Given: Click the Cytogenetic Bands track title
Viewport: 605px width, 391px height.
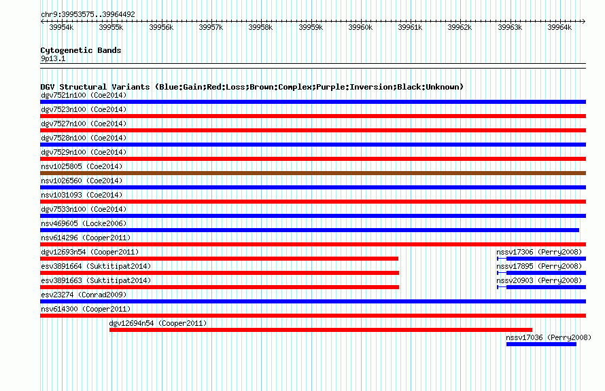Looking at the screenshot, I should (81, 50).
